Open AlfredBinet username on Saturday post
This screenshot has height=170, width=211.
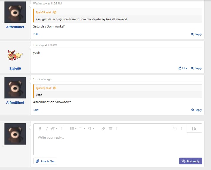coord(15,27)
